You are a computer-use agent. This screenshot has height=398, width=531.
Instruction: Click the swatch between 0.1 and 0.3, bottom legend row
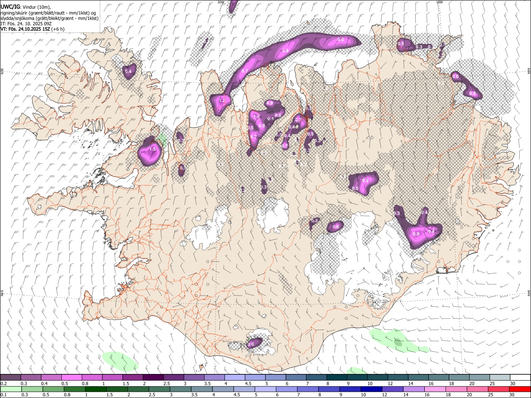(11, 389)
